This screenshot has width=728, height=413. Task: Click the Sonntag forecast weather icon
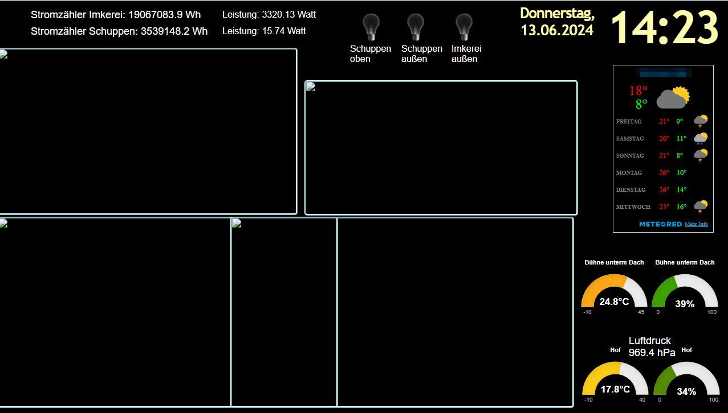[x=701, y=155]
